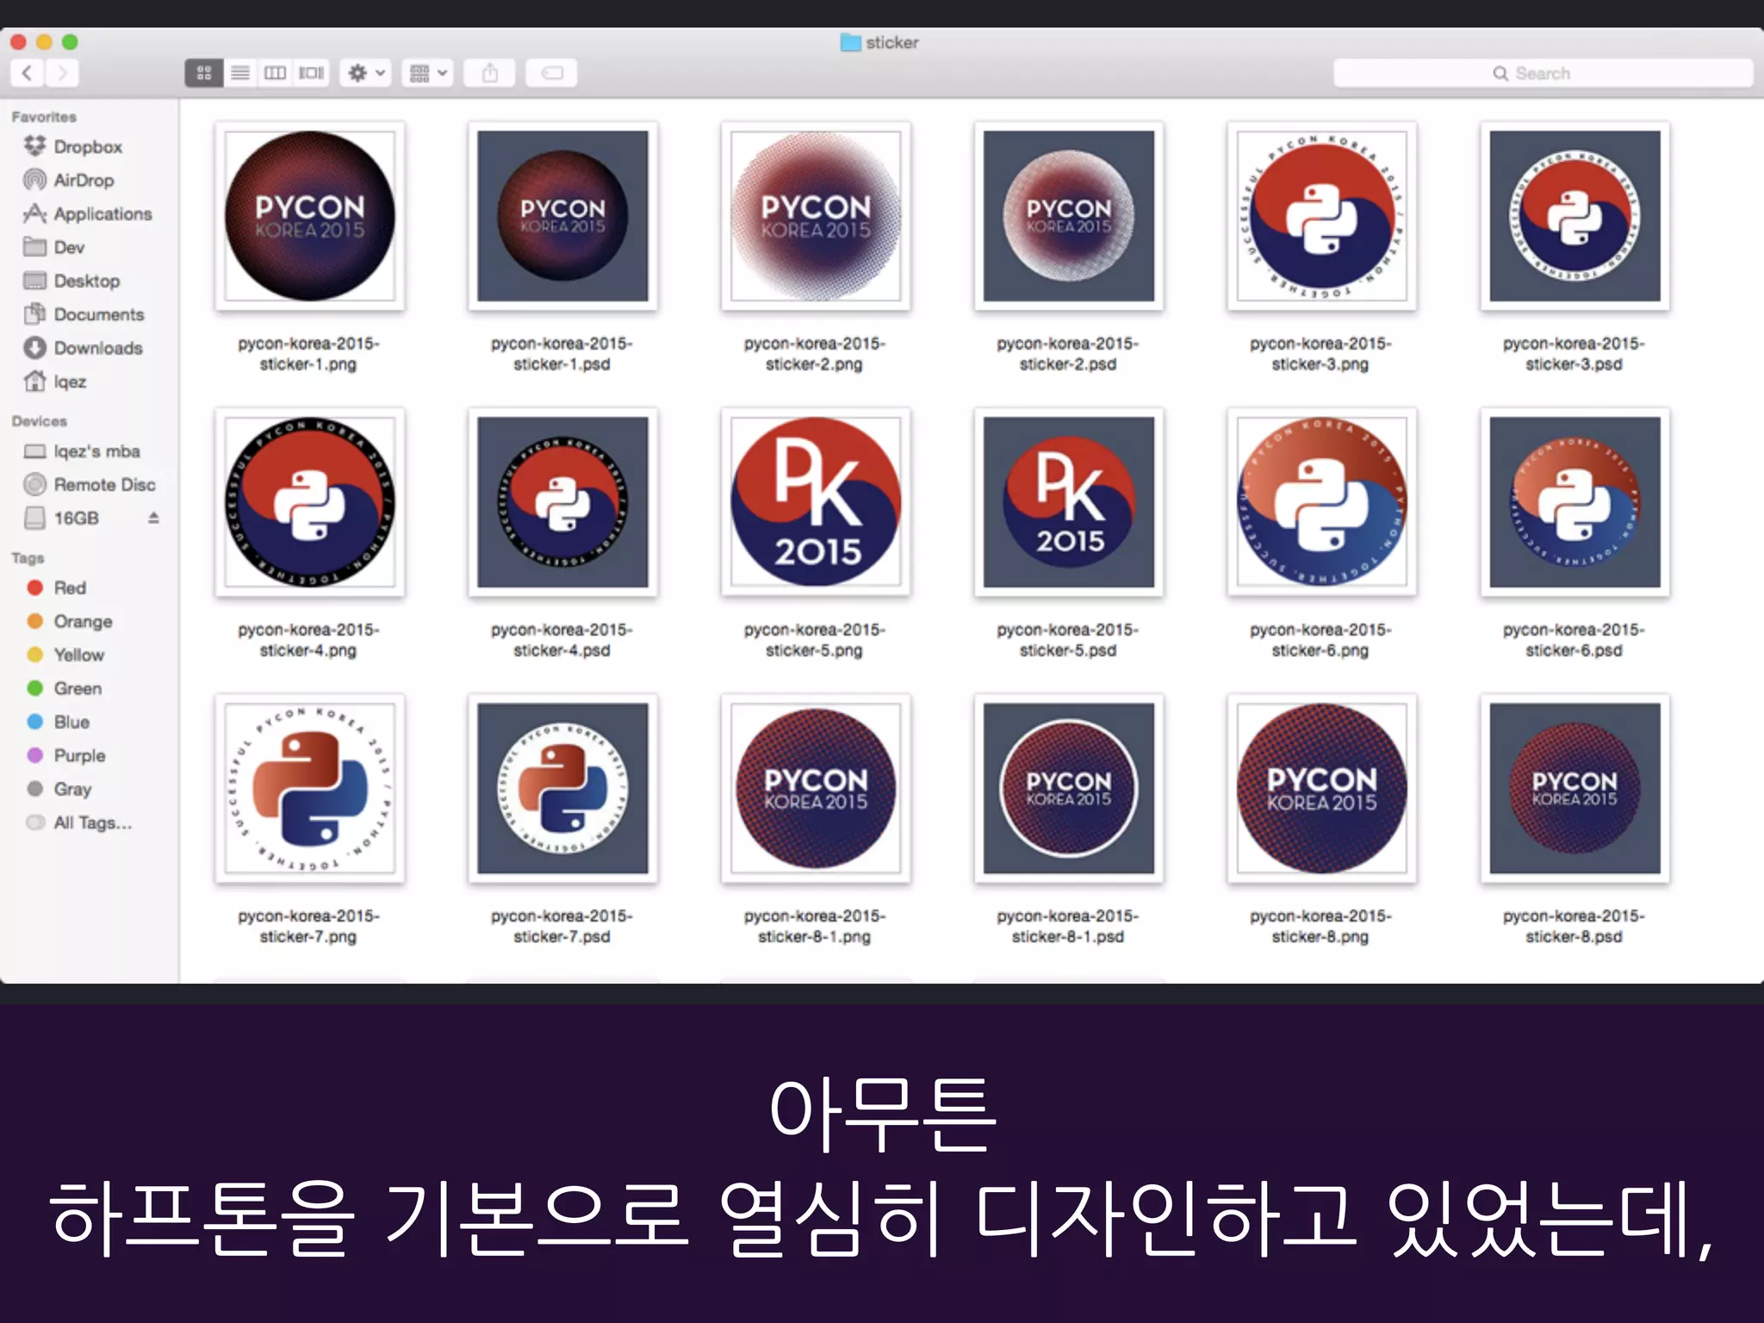1764x1323 pixels.
Task: Select pycon-korea-2015-sticker-8-1.png thumbnail
Action: (x=816, y=788)
